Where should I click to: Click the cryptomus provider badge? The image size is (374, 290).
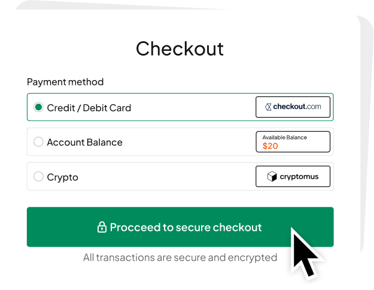pos(293,176)
